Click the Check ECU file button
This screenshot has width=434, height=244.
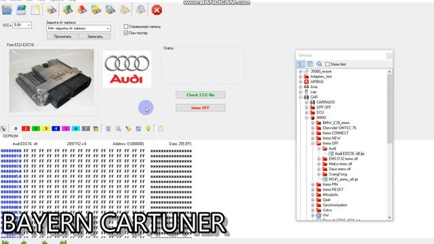(x=201, y=95)
